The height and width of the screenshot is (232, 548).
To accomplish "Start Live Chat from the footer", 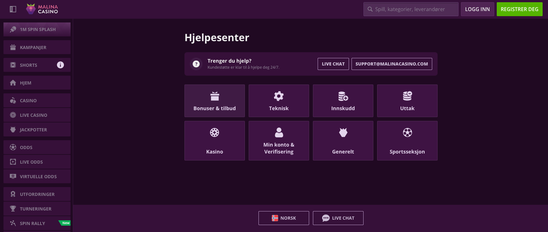I will coord(338,218).
